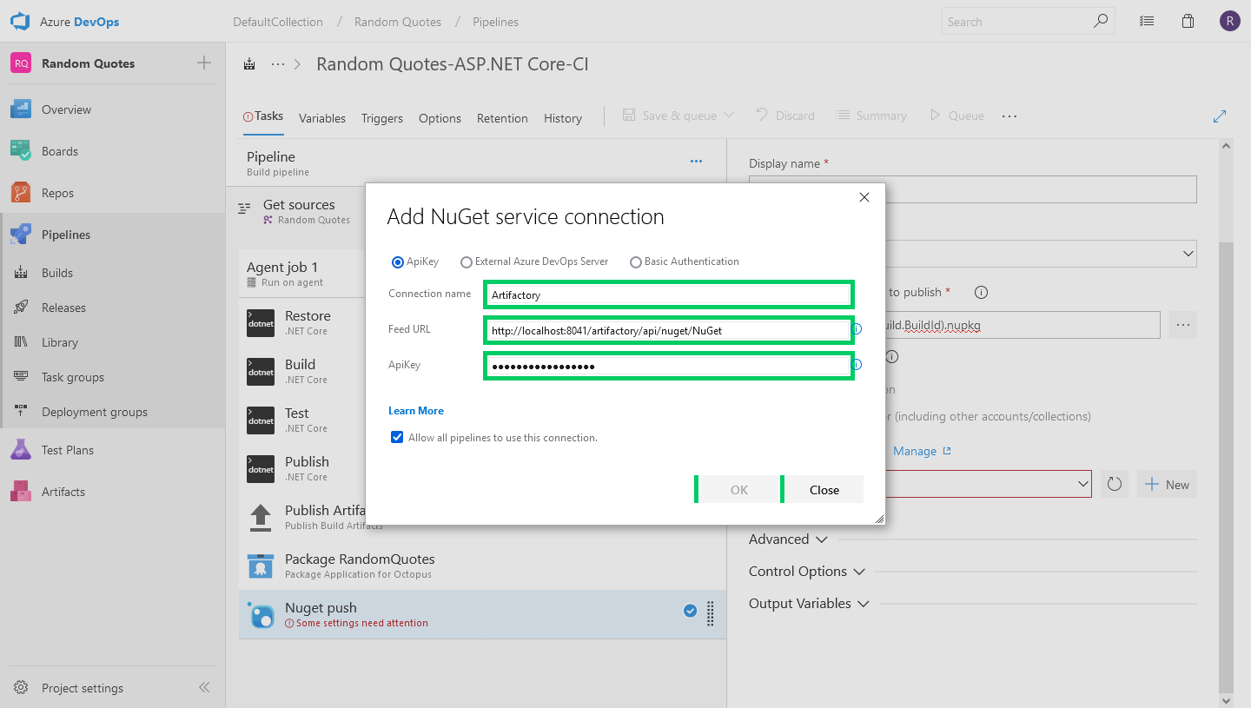Open the Save & queue dropdown arrow

pos(729,116)
